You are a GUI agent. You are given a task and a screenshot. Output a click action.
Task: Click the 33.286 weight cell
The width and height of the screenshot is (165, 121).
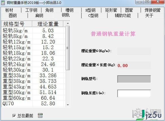[48, 76]
